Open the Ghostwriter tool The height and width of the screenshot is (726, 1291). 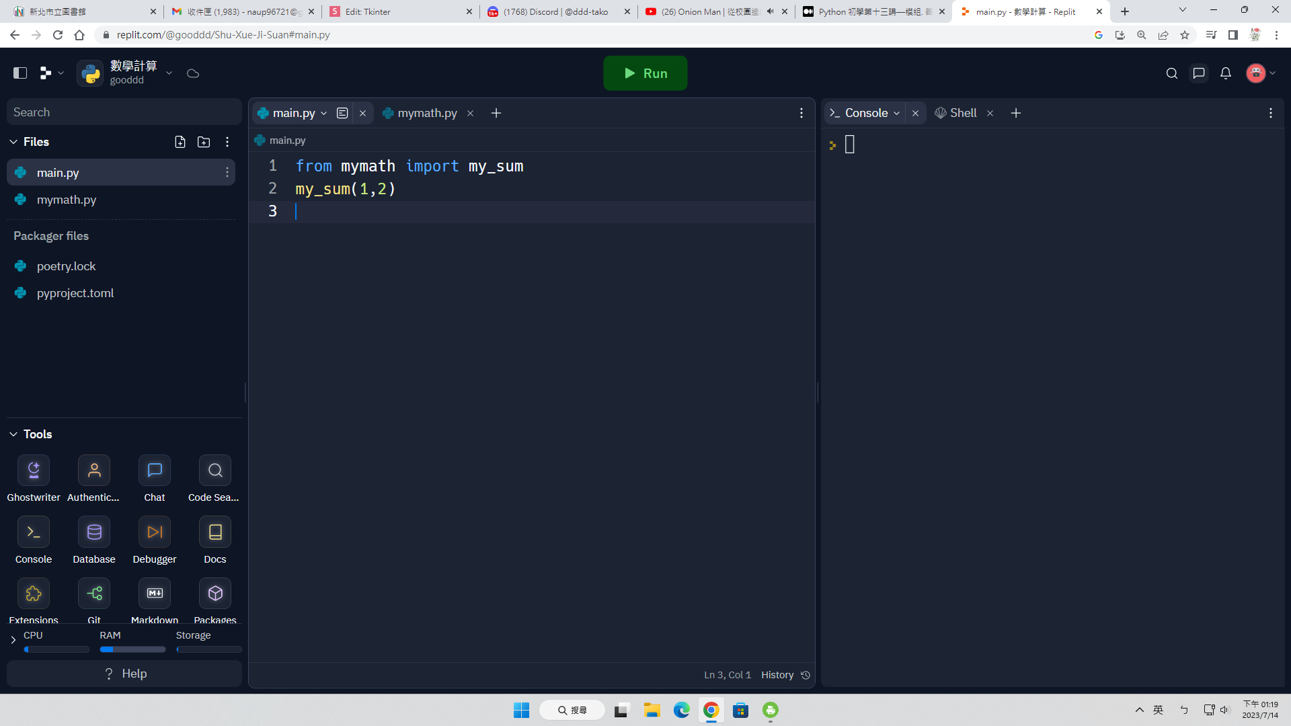[x=34, y=471]
